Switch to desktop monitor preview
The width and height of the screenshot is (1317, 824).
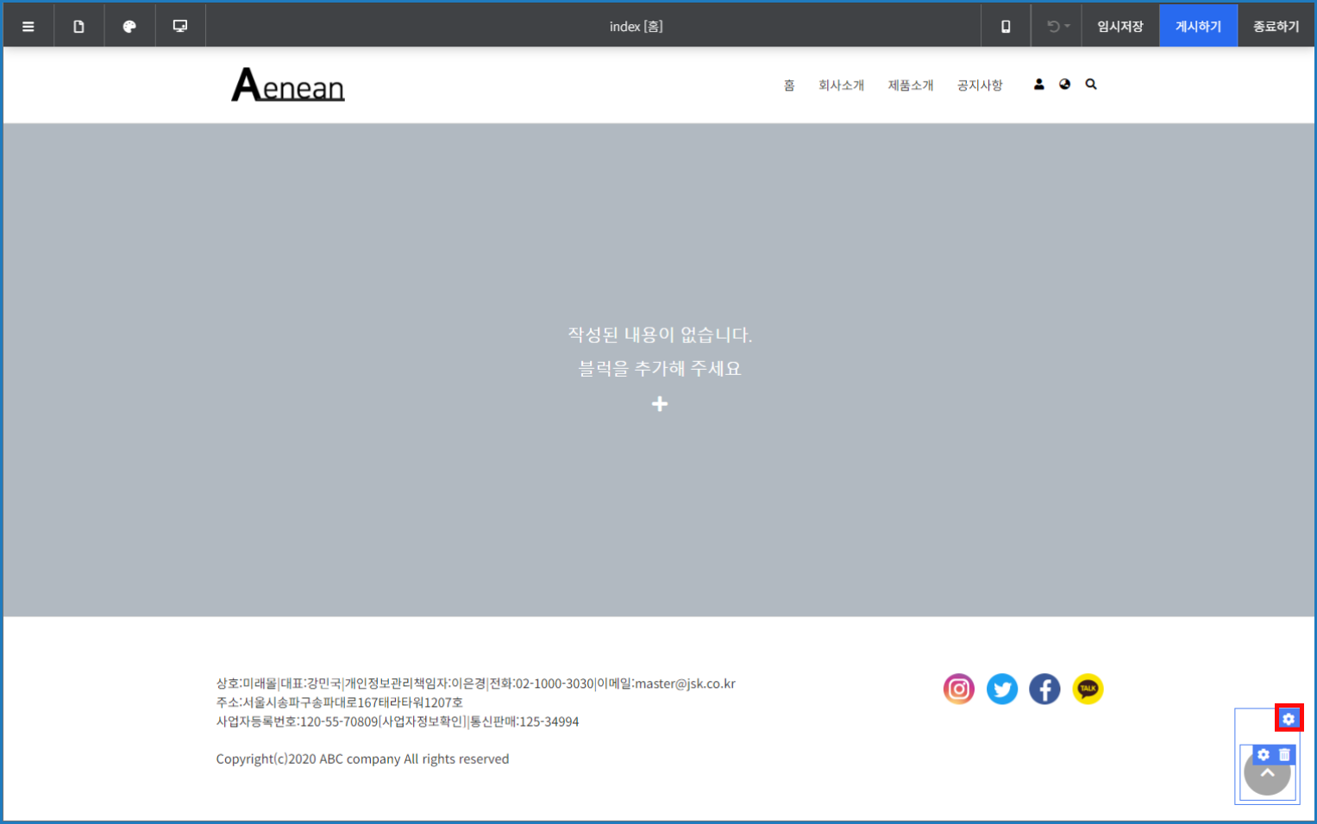(180, 26)
